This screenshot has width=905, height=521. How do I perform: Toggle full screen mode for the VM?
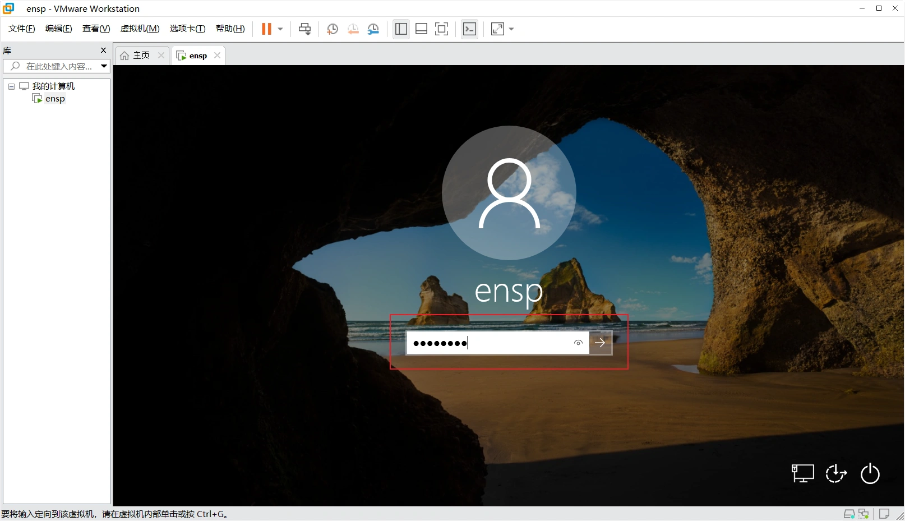pos(441,29)
